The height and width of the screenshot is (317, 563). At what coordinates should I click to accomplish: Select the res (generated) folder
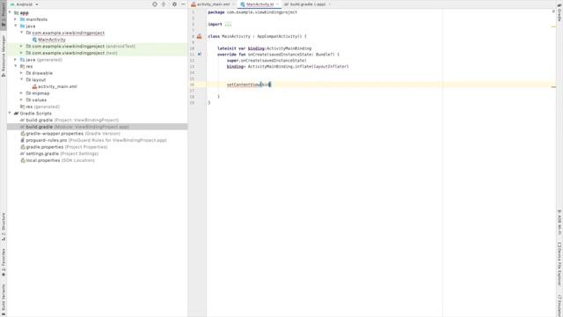pyautogui.click(x=40, y=107)
